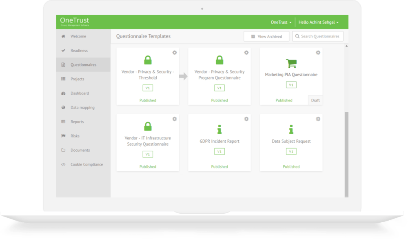
Task: Click the scrollbar up arrow
Action: click(346, 46)
